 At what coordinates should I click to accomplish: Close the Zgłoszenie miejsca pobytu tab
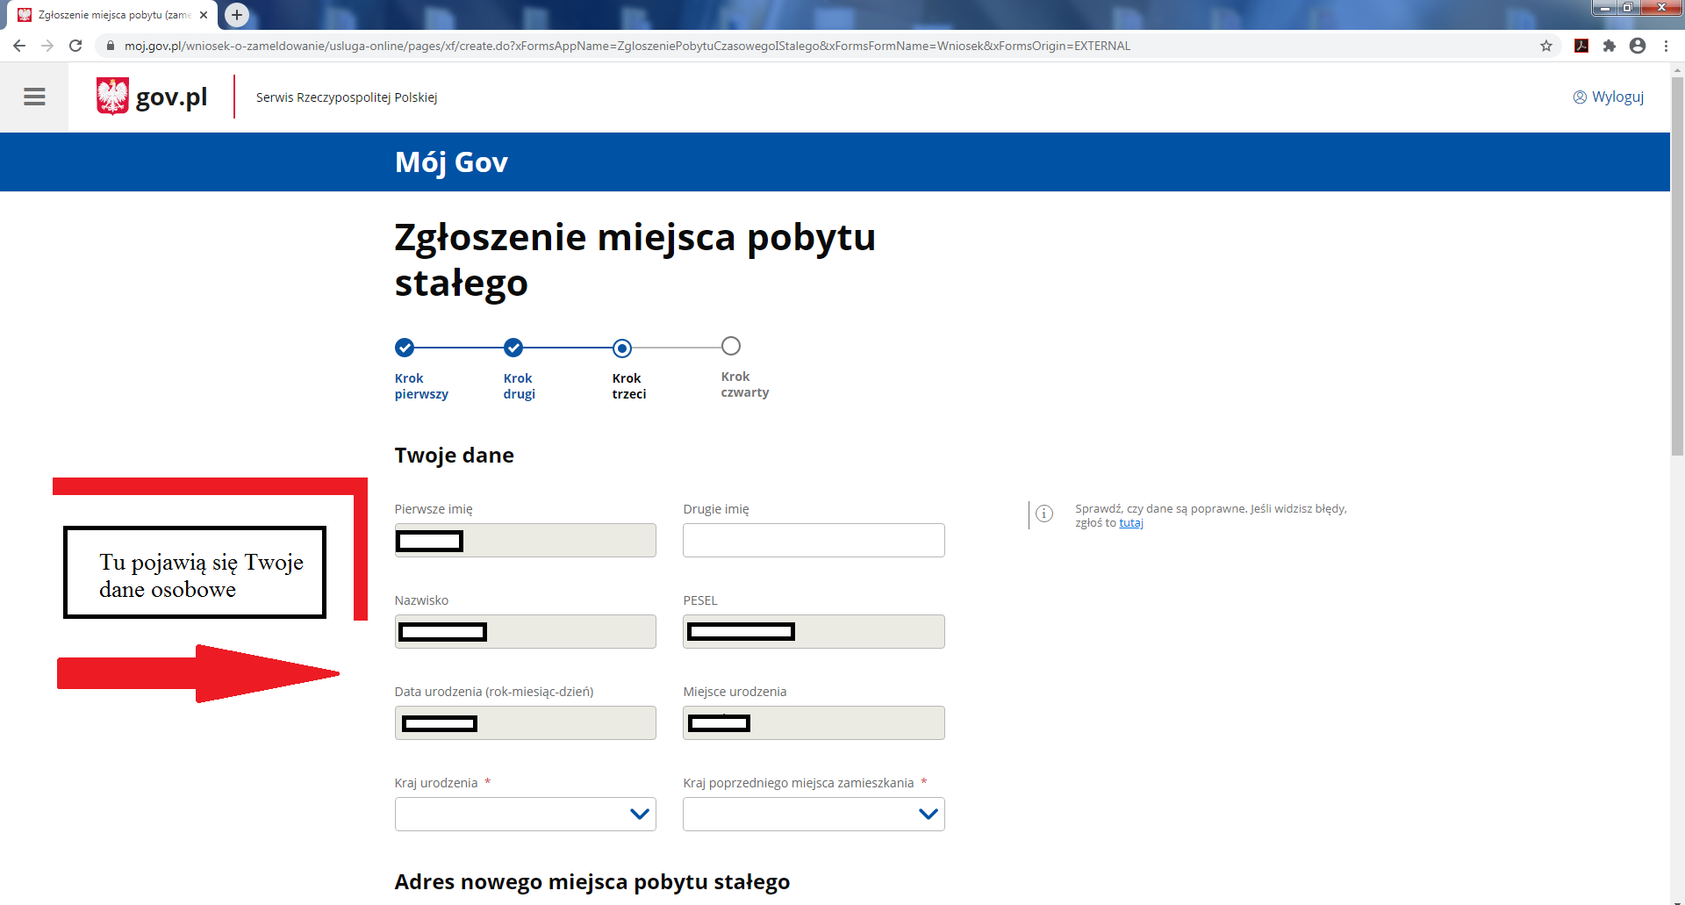pos(204,15)
